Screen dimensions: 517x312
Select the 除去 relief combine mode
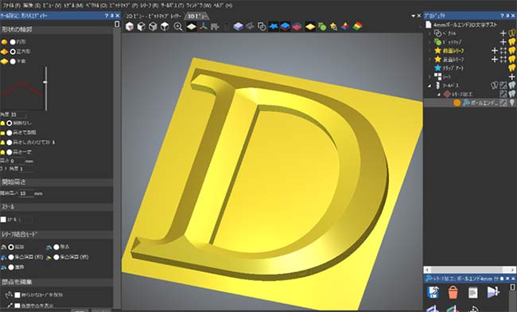click(56, 247)
